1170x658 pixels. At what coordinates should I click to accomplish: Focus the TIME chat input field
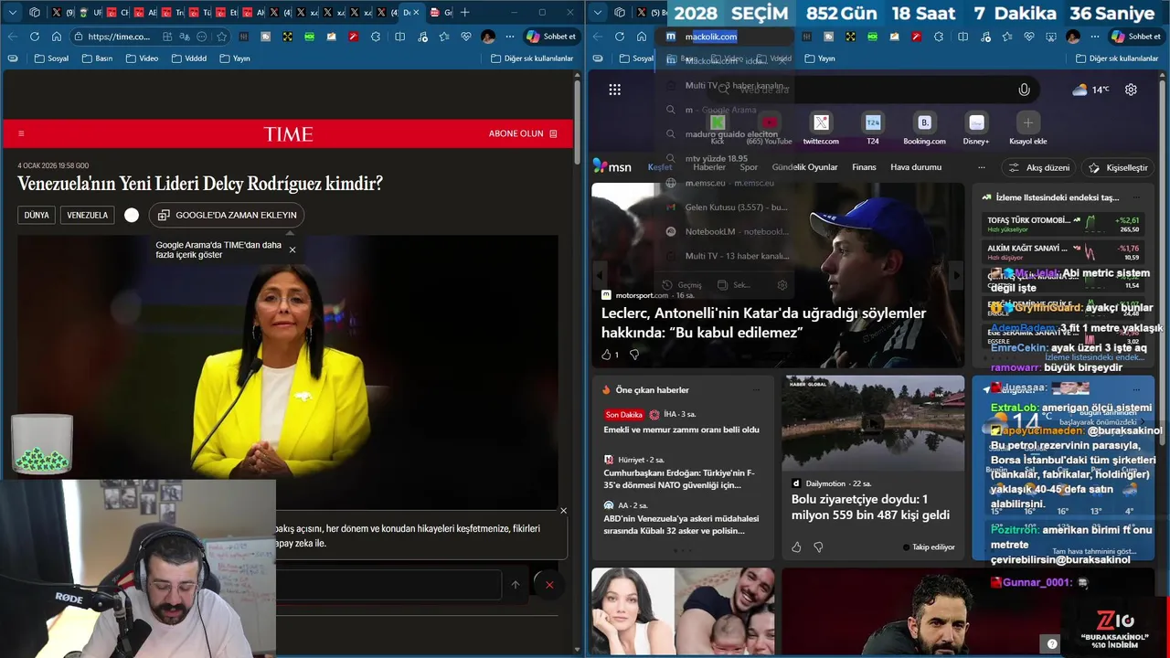pos(388,585)
